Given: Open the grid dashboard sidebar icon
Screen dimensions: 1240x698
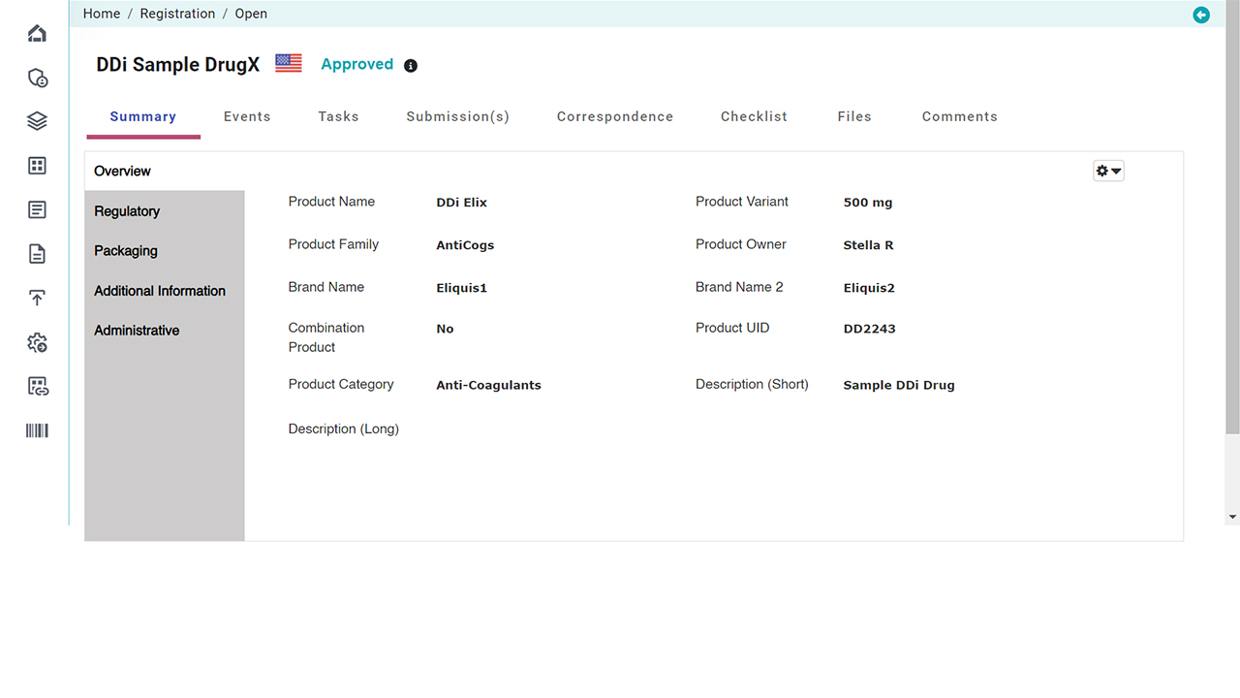Looking at the screenshot, I should 37,166.
